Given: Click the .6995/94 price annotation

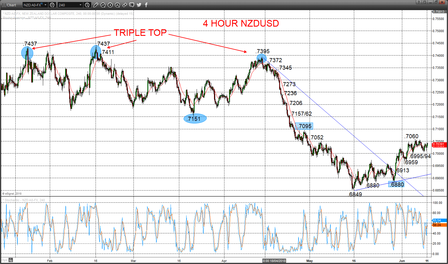Looking at the screenshot, I should (x=420, y=156).
